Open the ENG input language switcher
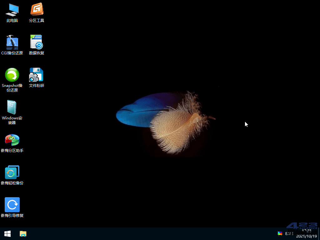This screenshot has height=240, width=320. 289,233
